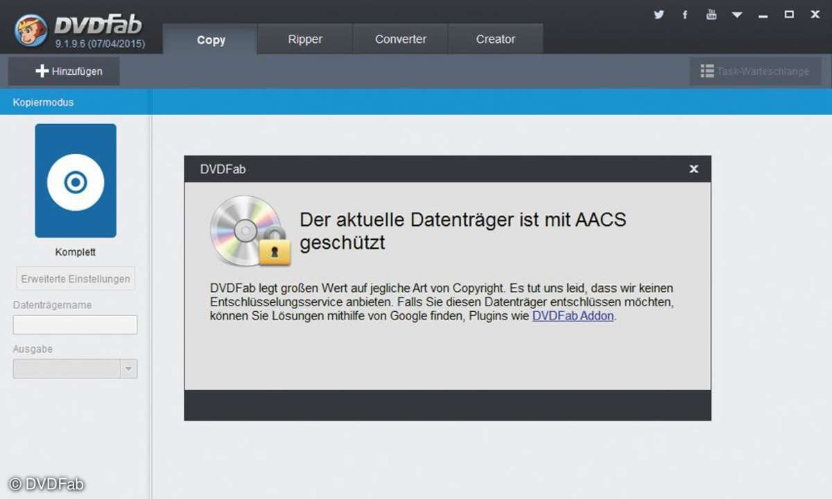Click the DVDFab monkey logo

(x=31, y=30)
